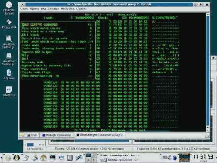Click the Klipper clipboard icon in system tray

(x=175, y=157)
